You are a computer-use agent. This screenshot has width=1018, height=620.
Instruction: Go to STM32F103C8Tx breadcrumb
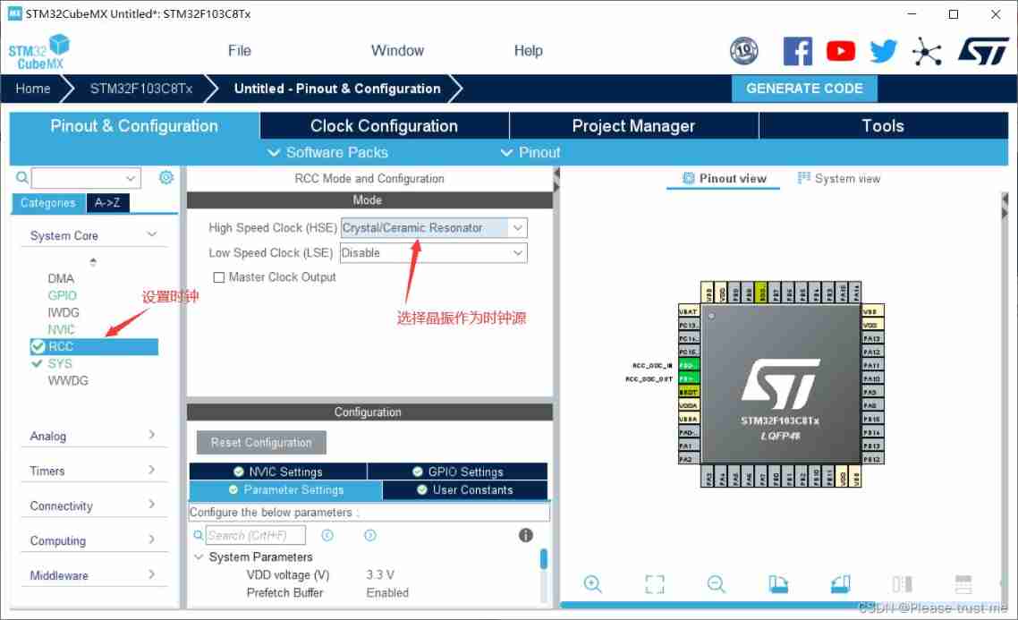(x=140, y=89)
